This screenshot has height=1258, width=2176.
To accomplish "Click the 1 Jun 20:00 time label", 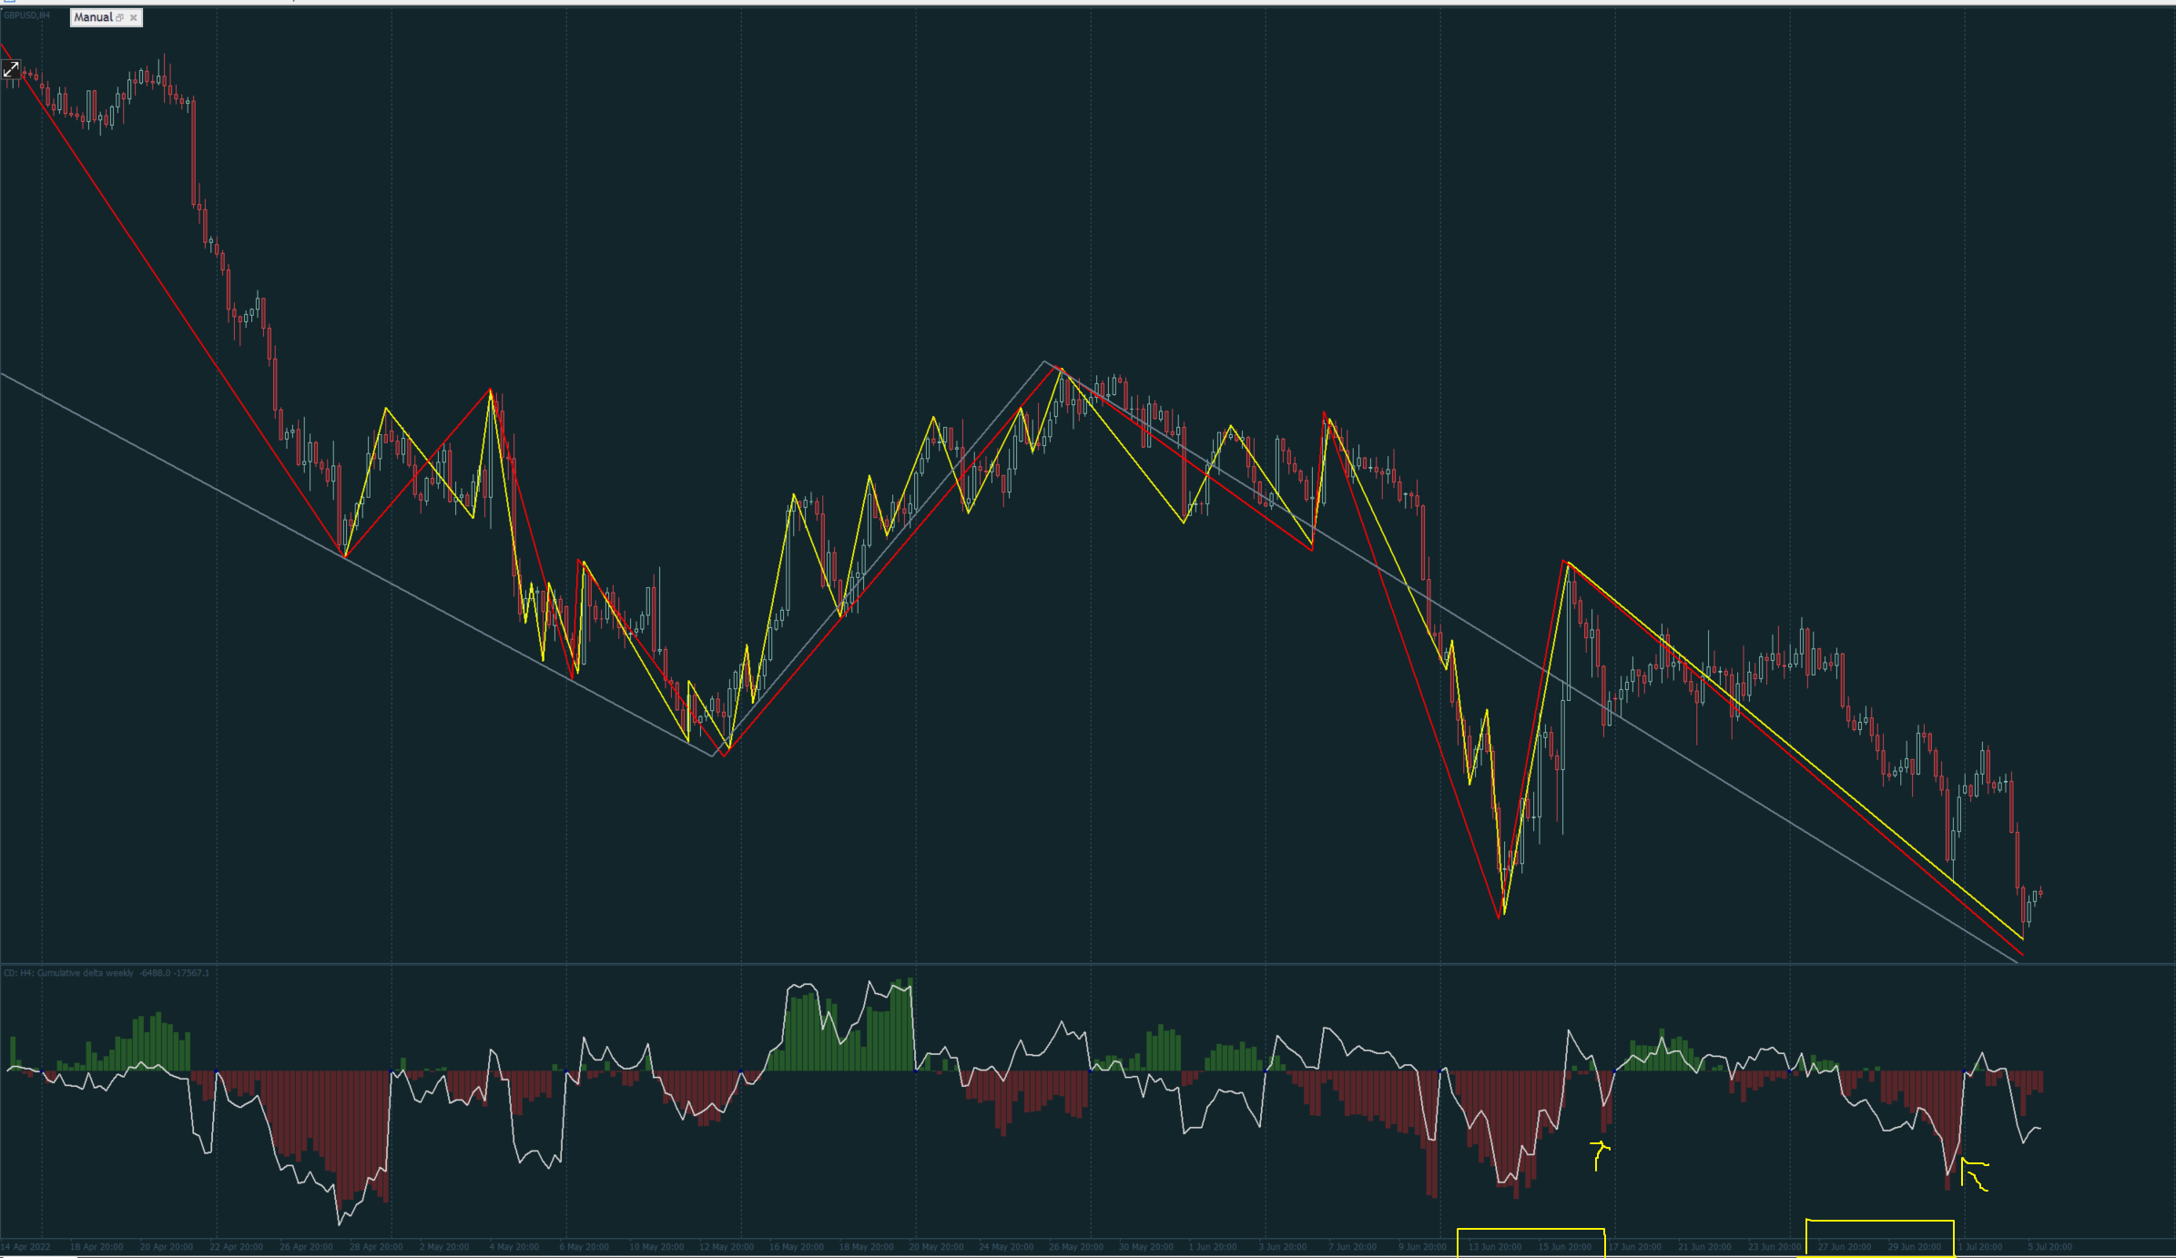I will pos(1213,1247).
